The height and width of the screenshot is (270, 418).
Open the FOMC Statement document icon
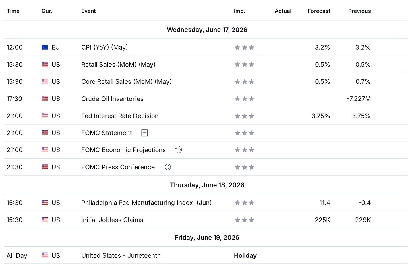(144, 133)
